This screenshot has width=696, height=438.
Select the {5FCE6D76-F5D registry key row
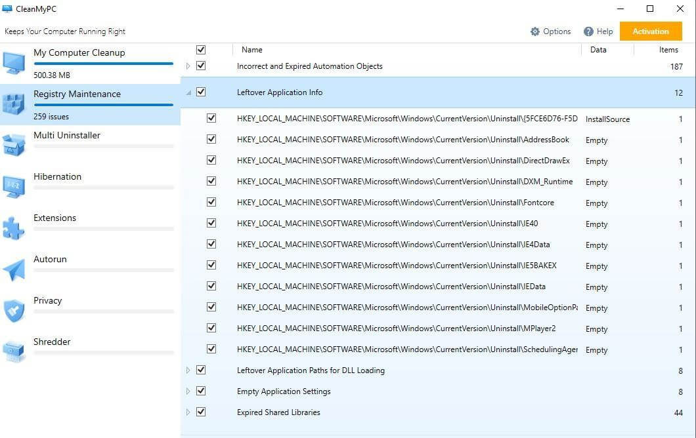tap(438, 119)
